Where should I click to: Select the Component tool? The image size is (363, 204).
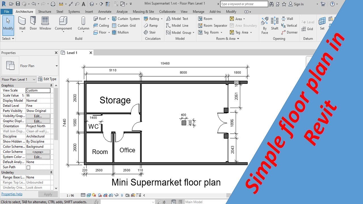pyautogui.click(x=63, y=24)
